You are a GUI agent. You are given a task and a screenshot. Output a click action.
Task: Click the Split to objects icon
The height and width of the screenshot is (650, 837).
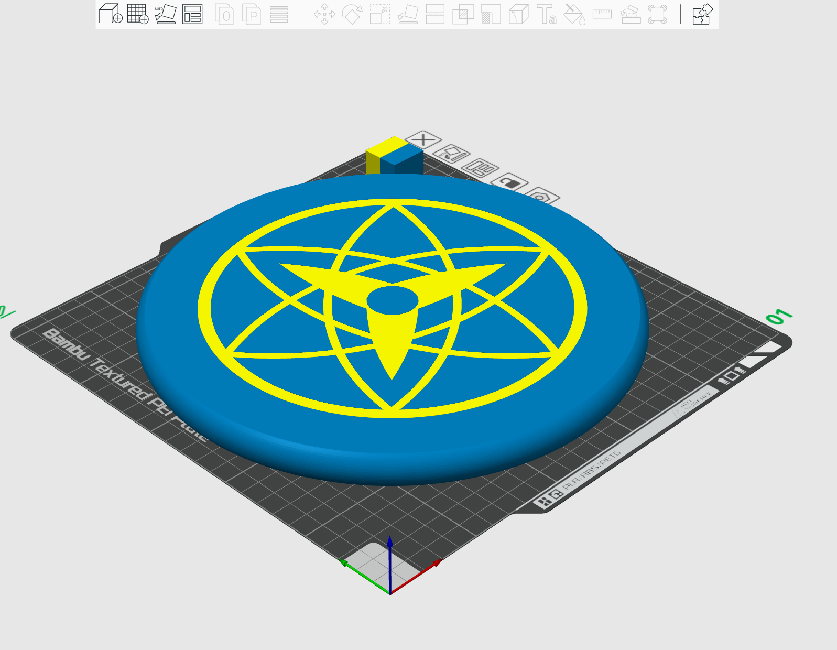pos(225,14)
